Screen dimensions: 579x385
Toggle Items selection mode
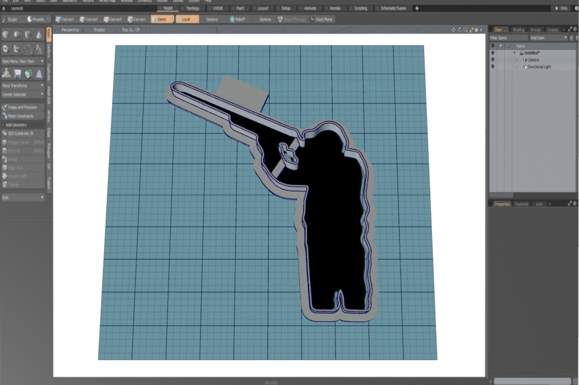(x=162, y=19)
